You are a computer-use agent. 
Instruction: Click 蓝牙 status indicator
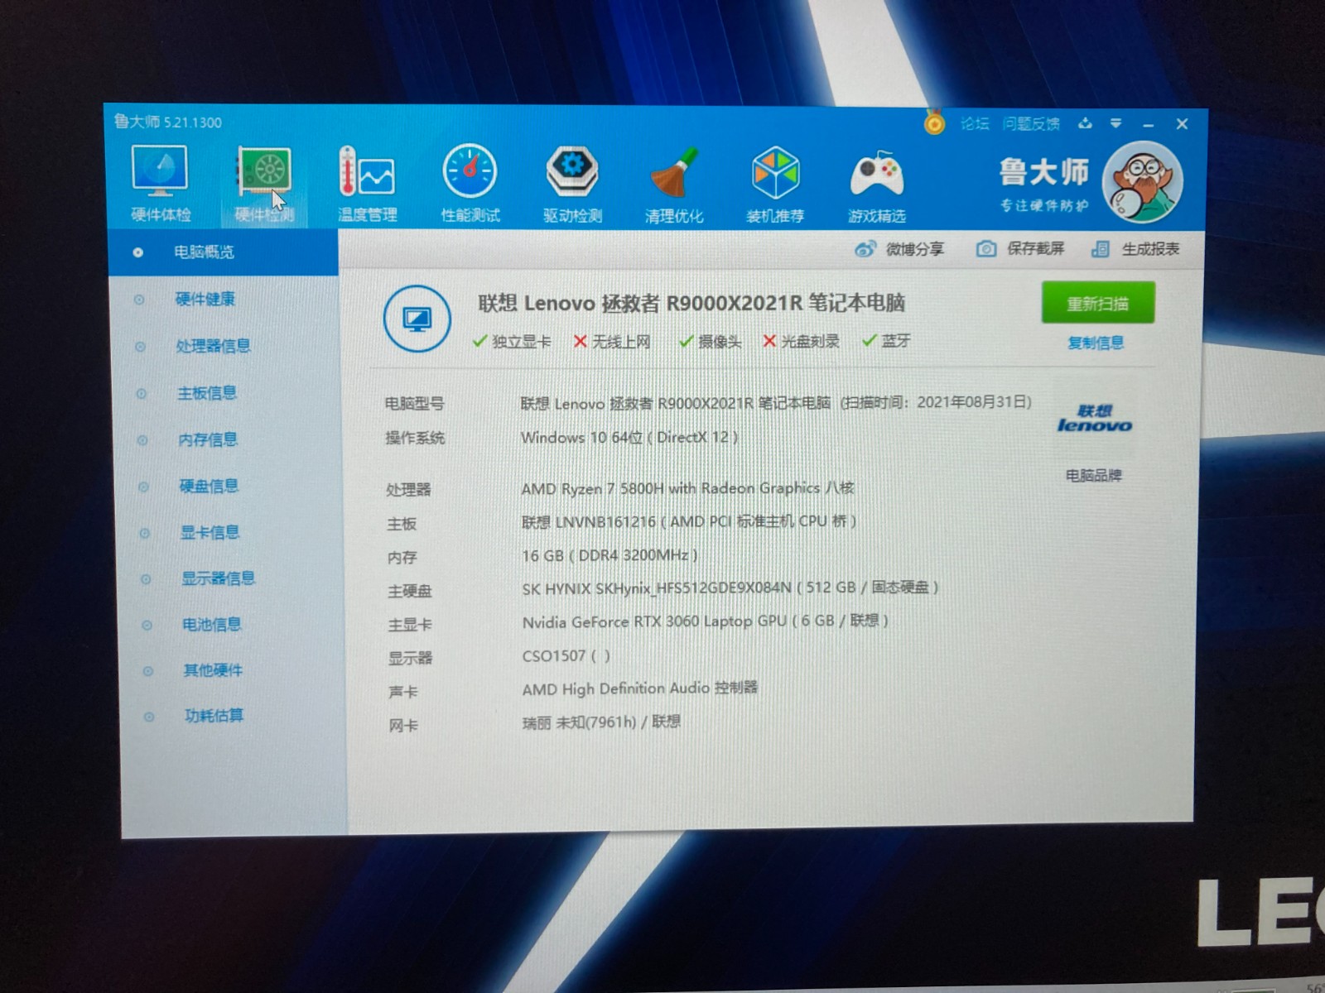(886, 341)
